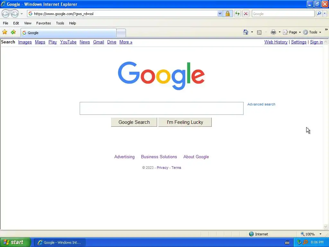329x247 pixels.
Task: Open the View menu
Action: tap(28, 23)
